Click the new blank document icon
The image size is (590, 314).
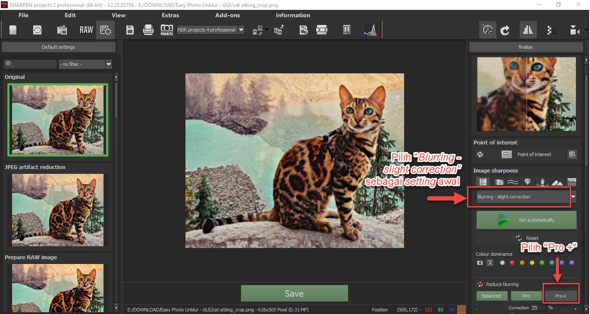click(x=13, y=30)
